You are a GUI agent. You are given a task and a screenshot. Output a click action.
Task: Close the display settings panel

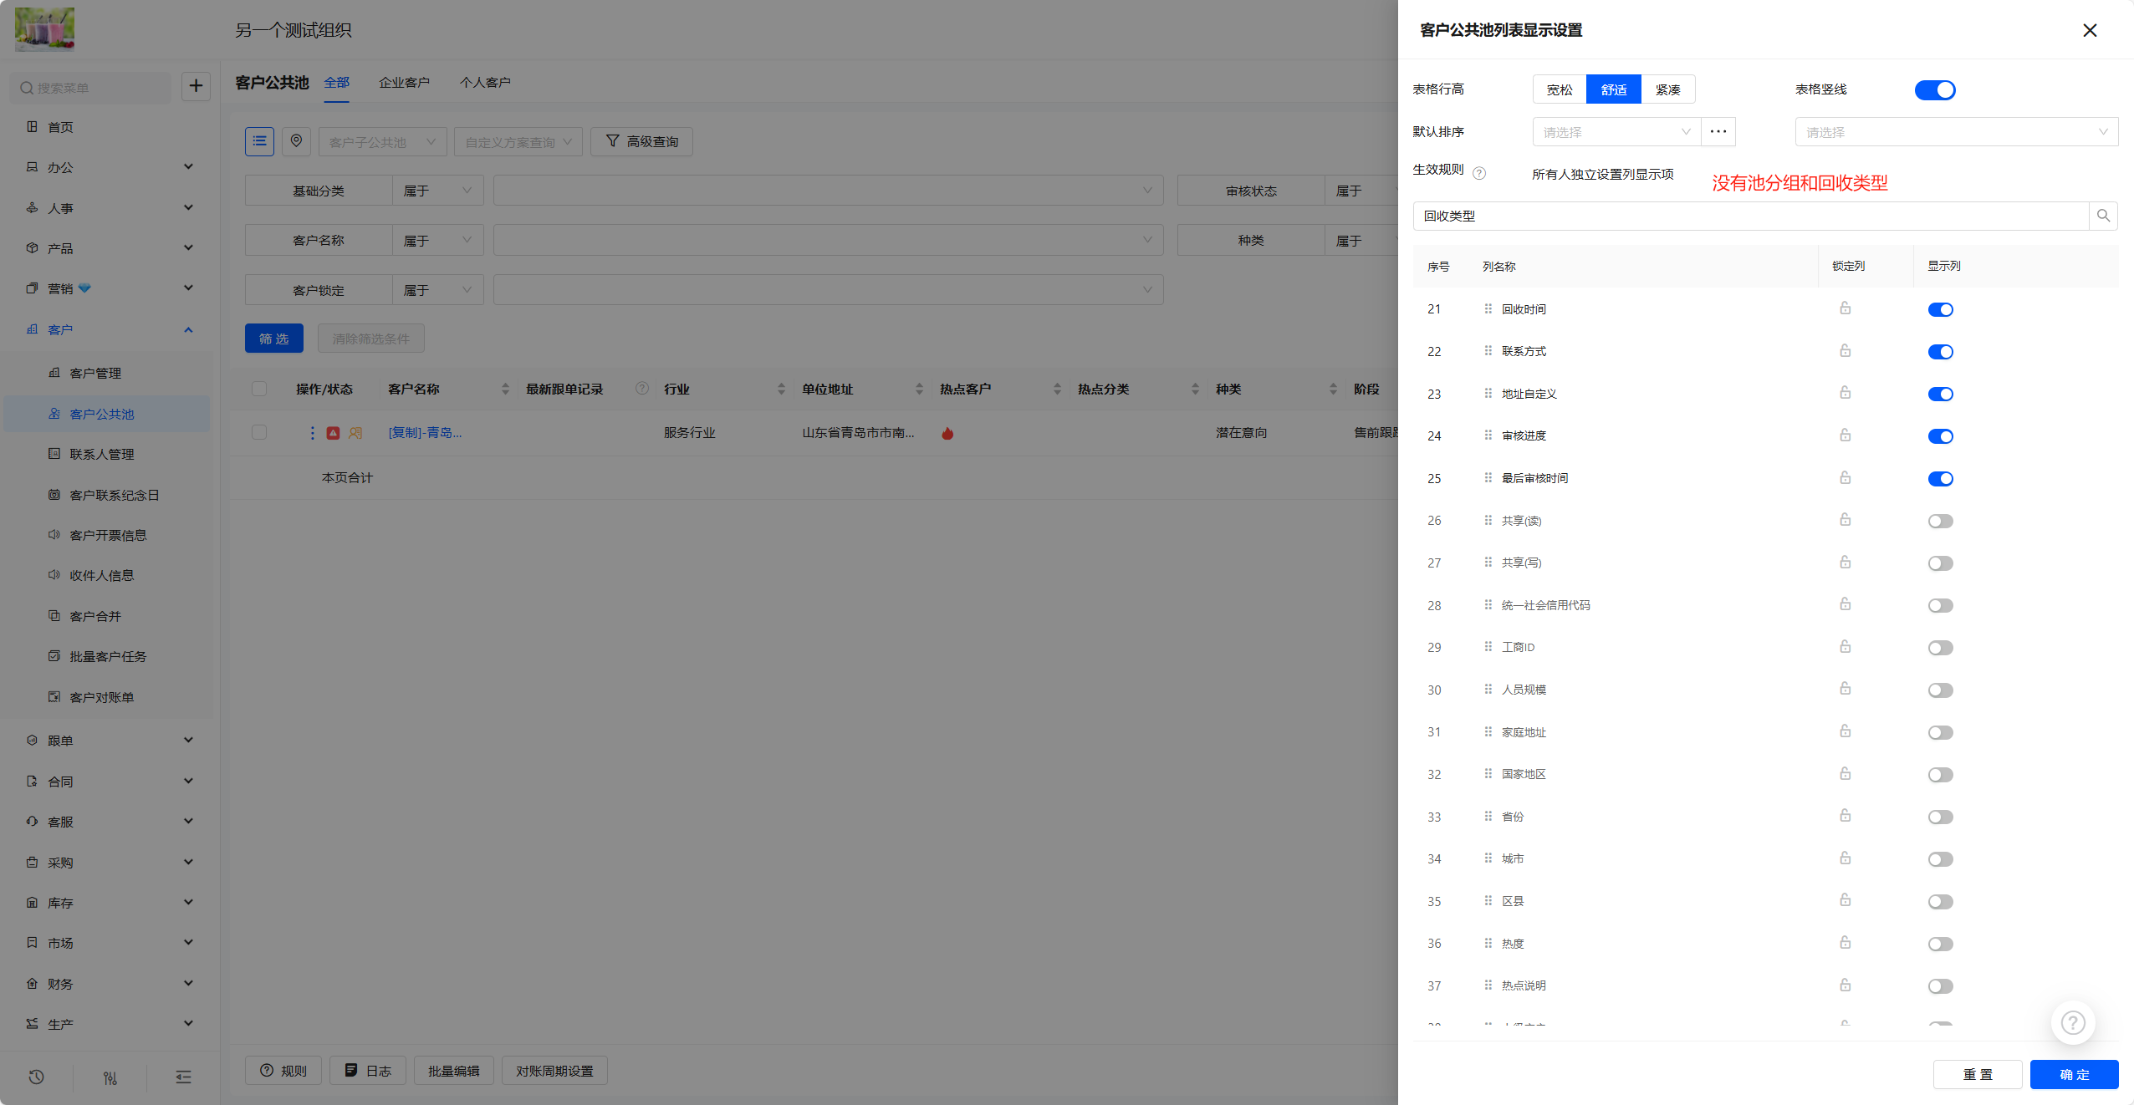(x=2089, y=30)
